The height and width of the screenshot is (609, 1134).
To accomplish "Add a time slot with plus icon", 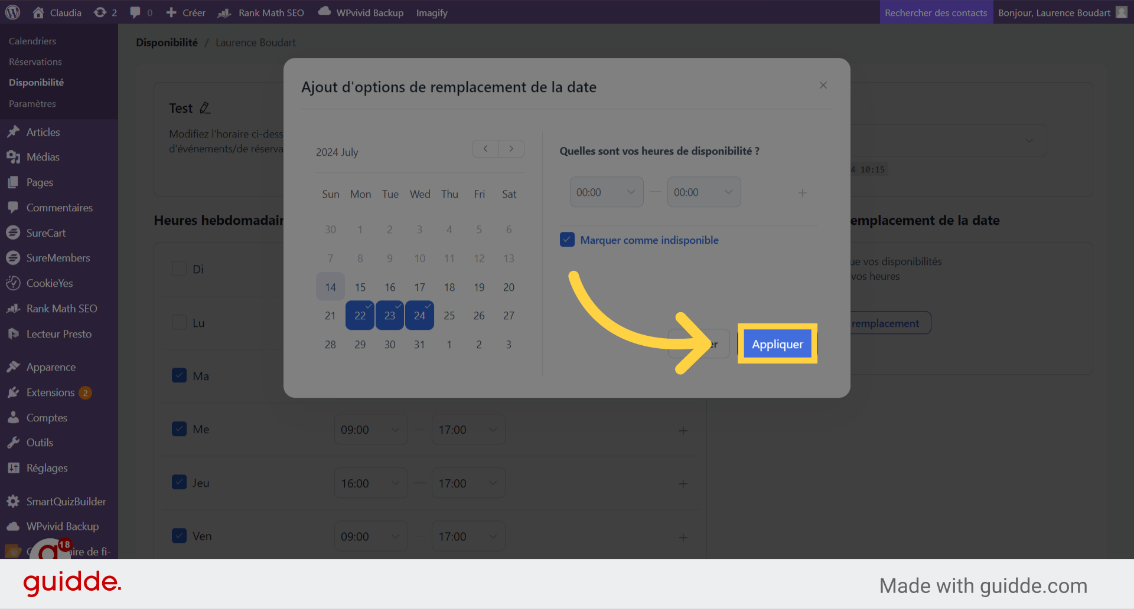I will tap(802, 193).
